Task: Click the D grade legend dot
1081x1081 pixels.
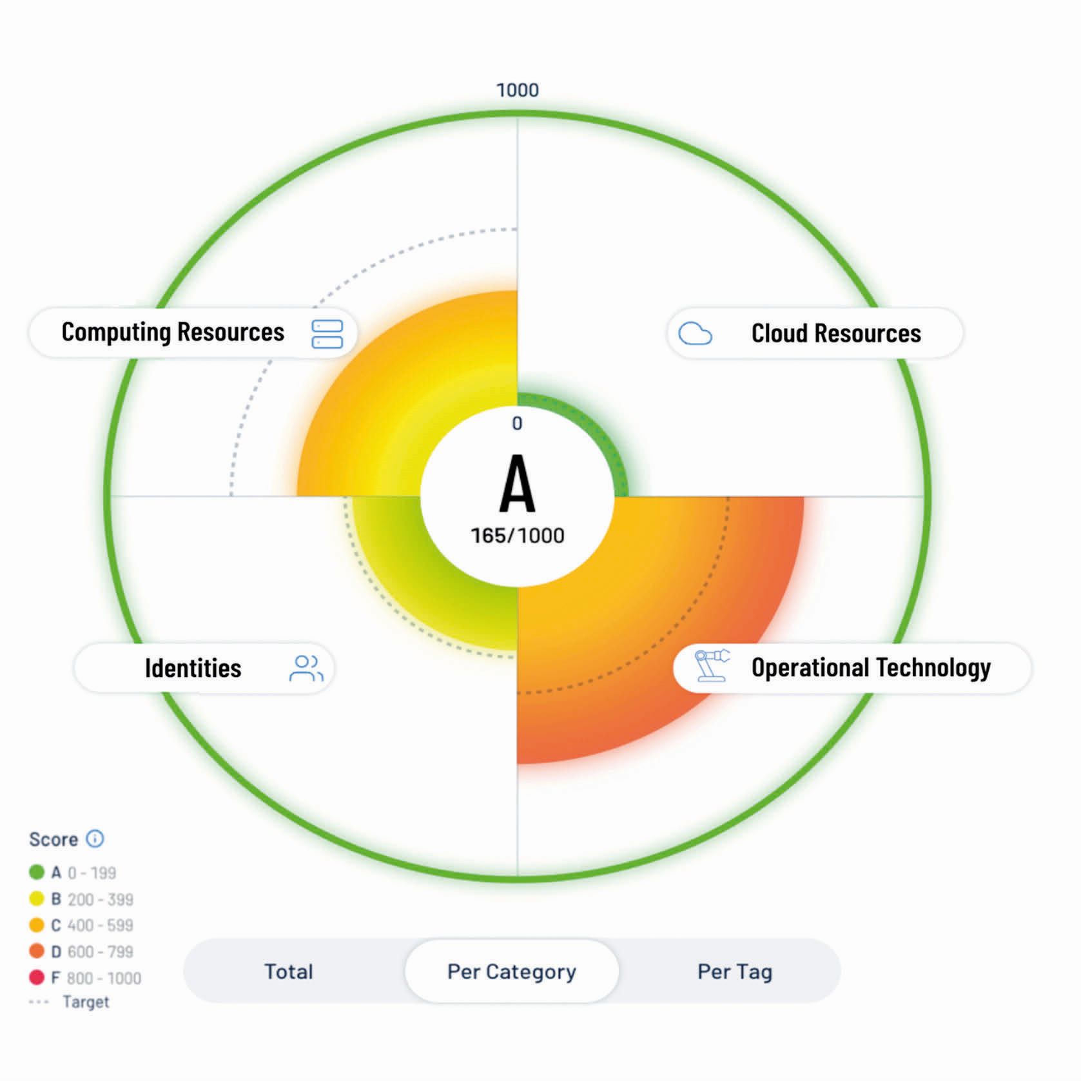Action: pos(37,951)
